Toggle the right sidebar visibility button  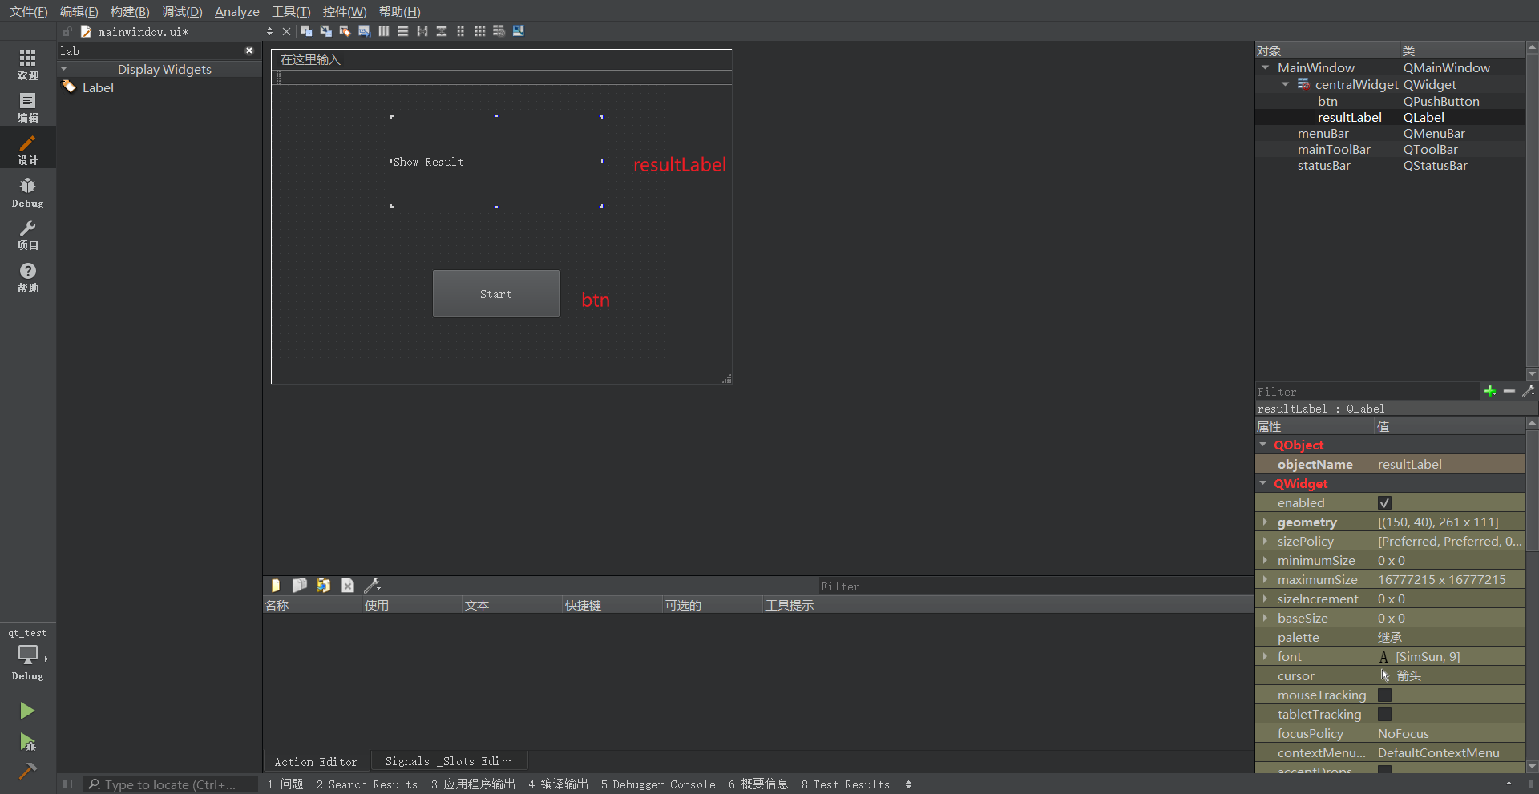pos(1529,784)
